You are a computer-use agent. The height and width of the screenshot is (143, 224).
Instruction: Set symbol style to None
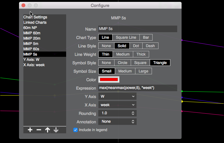tap(106, 63)
